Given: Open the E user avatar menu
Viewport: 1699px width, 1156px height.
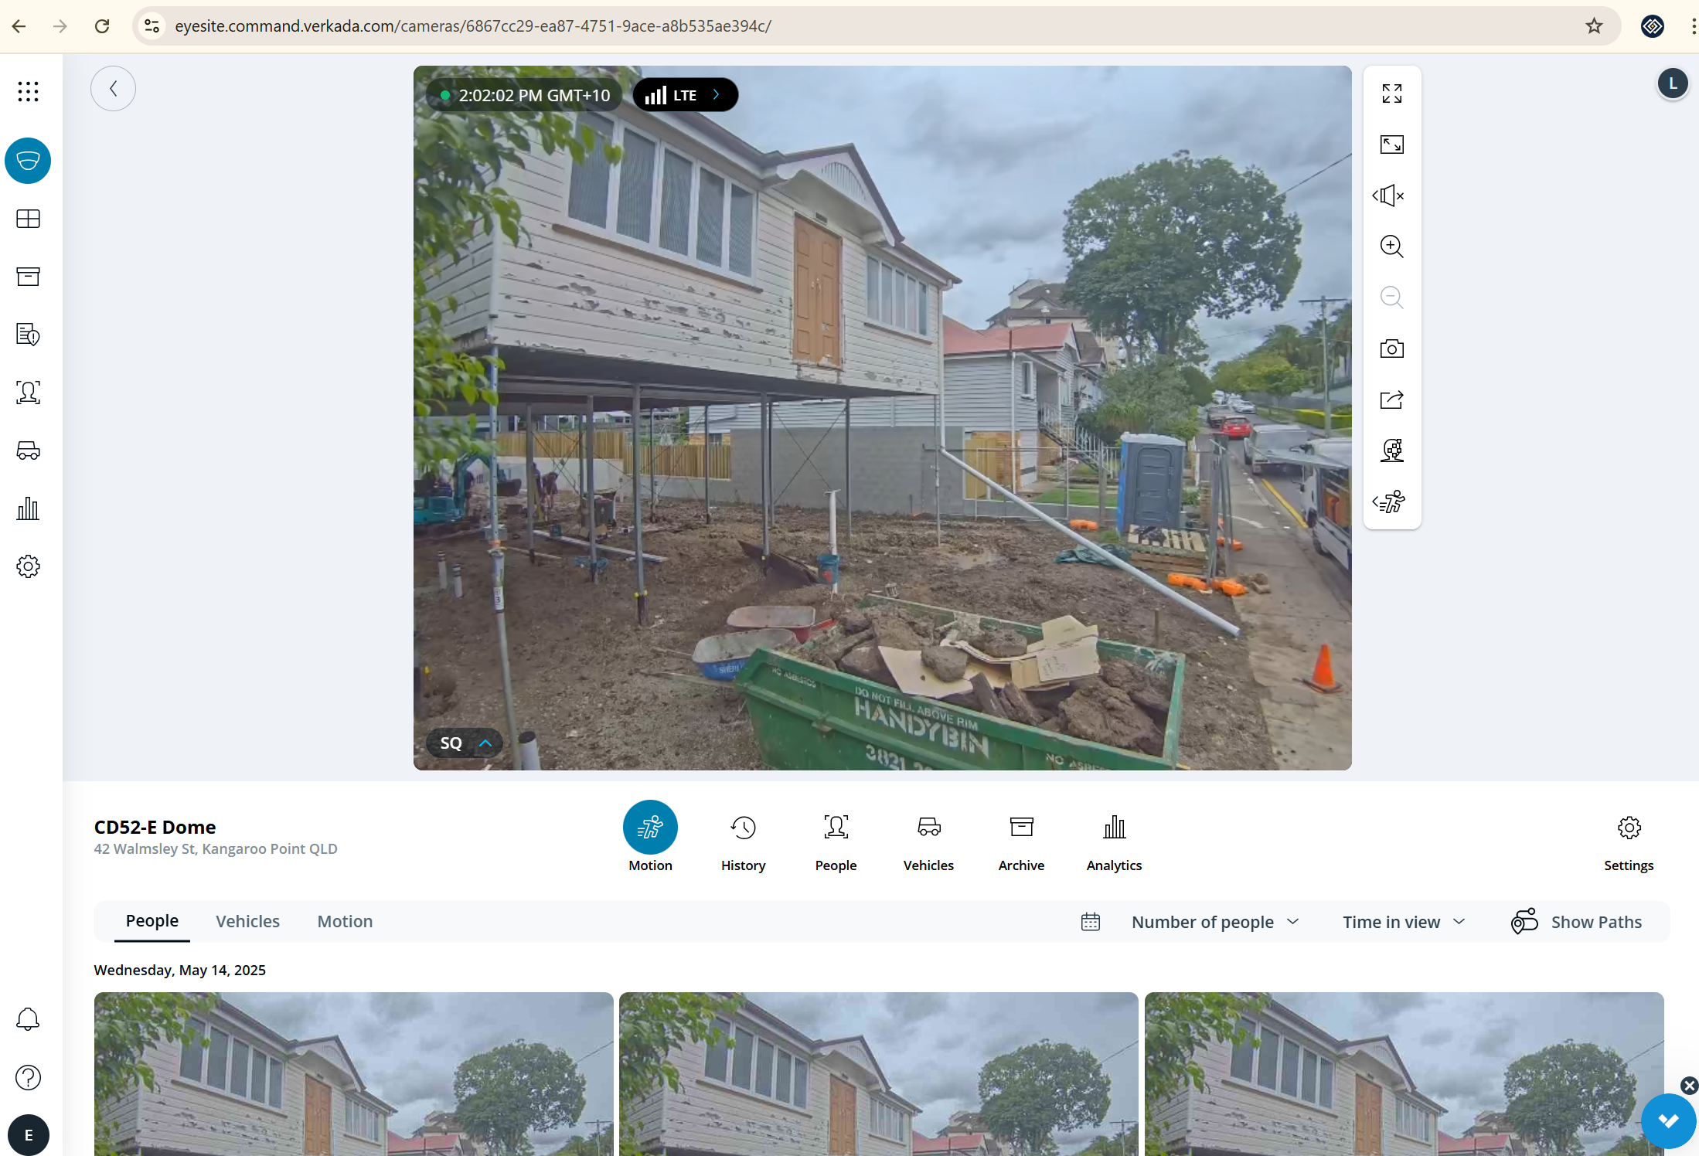Looking at the screenshot, I should click(29, 1135).
